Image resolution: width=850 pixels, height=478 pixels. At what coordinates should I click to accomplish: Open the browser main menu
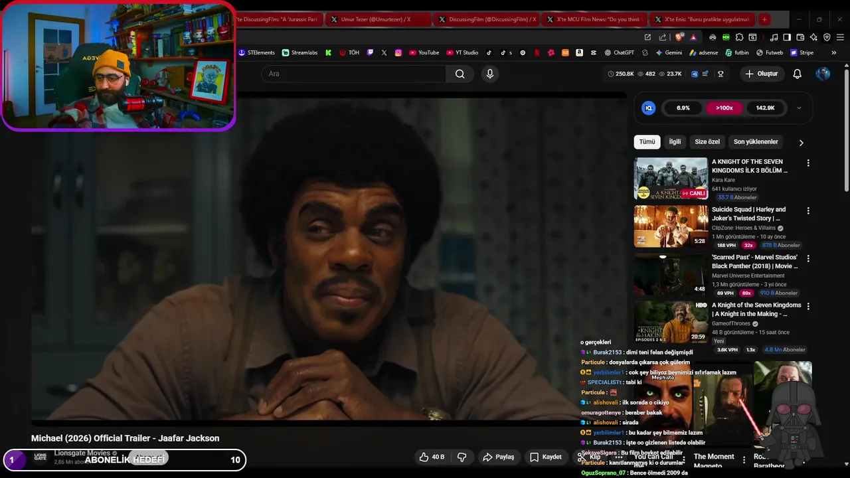[840, 37]
